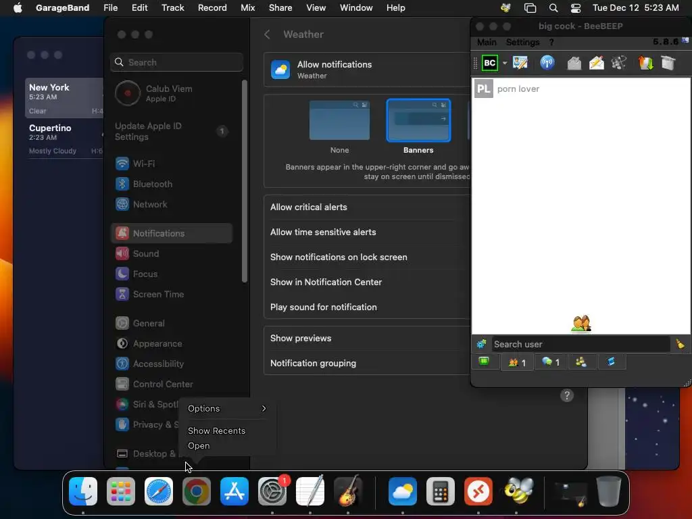Click the blue gears icon beside Search user
The image size is (692, 519).
point(481,344)
